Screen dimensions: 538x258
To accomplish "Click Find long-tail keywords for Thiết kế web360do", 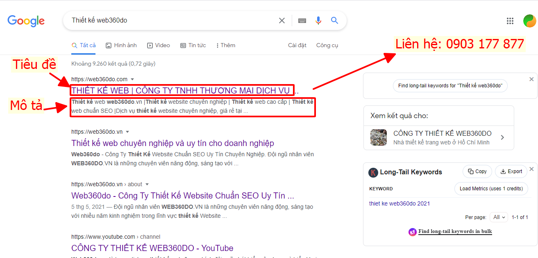I will 450,86.
